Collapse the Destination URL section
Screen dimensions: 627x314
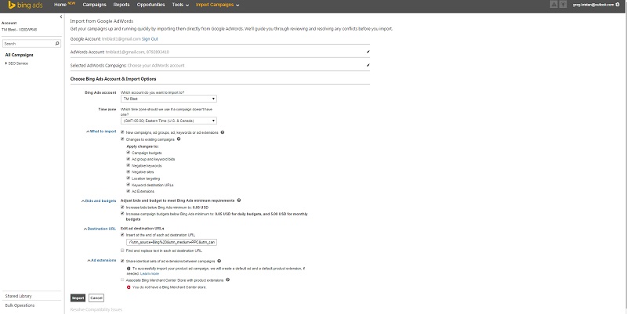(100, 229)
